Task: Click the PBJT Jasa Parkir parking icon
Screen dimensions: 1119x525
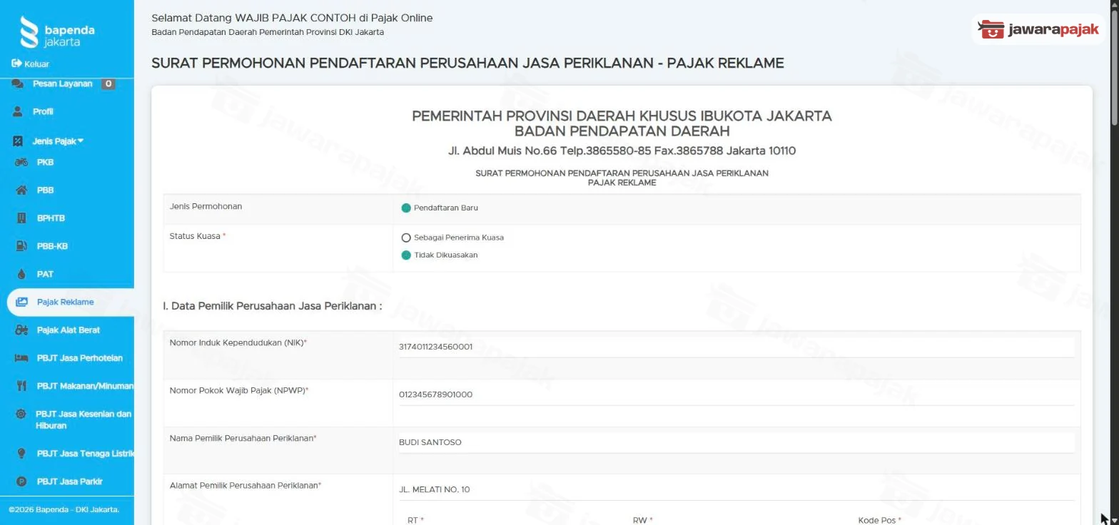Action: pyautogui.click(x=21, y=481)
